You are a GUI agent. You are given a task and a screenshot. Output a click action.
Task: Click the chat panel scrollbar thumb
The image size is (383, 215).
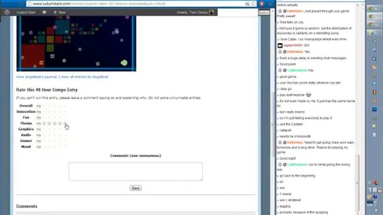357,183
